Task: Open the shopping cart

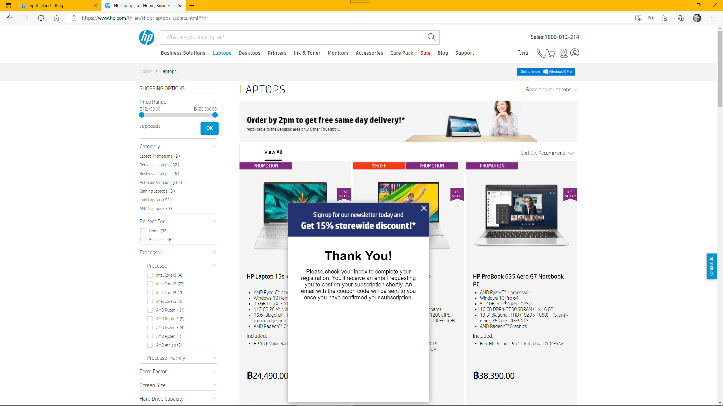Action: pyautogui.click(x=551, y=53)
